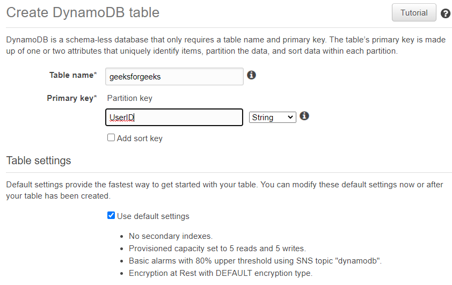Viewport: 452px width, 285px height.
Task: Focus the Table name field containing geeksforgeeks
Action: 174,76
